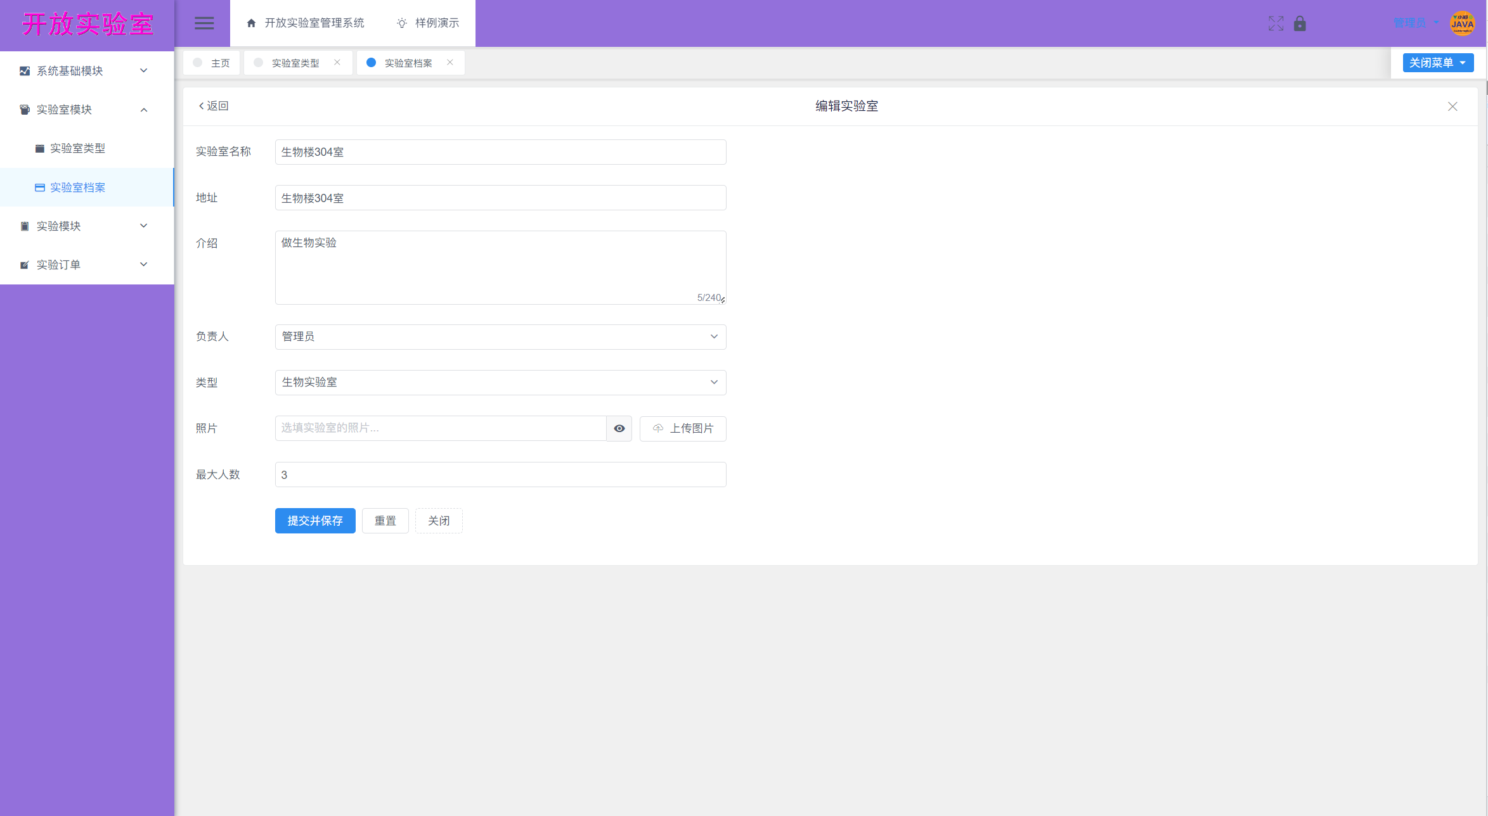Click the cloud upload icon
Viewport: 1488px width, 816px height.
658,428
